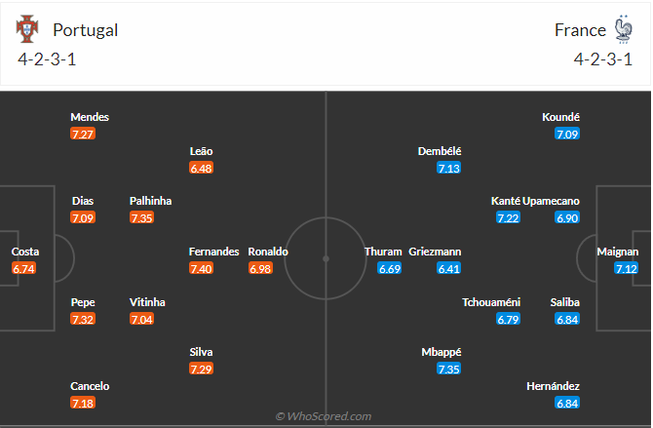This screenshot has height=428, width=653.
Task: Click Pepe's player name
Action: click(x=83, y=302)
